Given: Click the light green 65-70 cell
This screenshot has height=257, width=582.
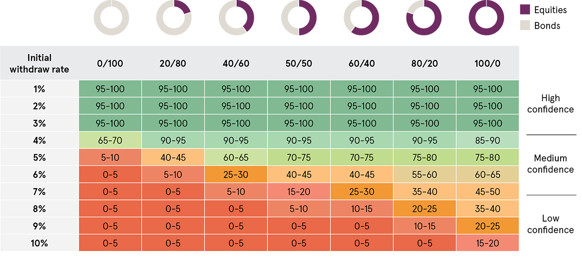Looking at the screenshot, I should tap(110, 141).
